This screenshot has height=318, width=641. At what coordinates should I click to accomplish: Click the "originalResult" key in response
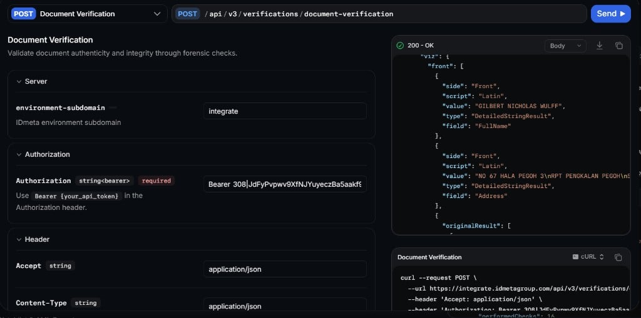[472, 226]
